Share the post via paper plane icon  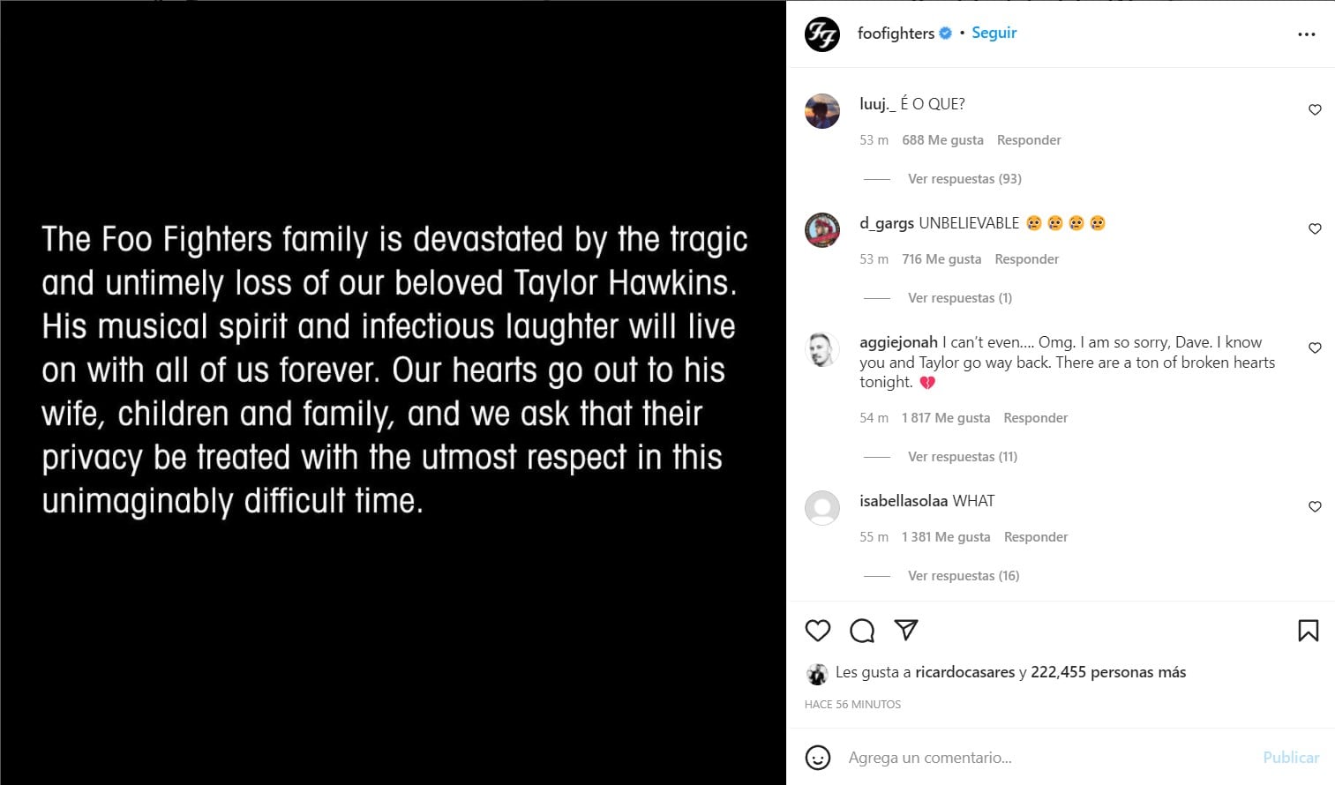point(906,630)
